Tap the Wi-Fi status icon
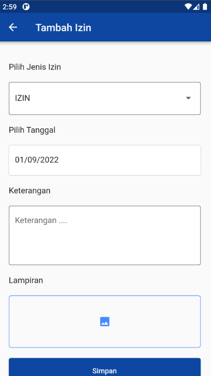 tap(188, 7)
